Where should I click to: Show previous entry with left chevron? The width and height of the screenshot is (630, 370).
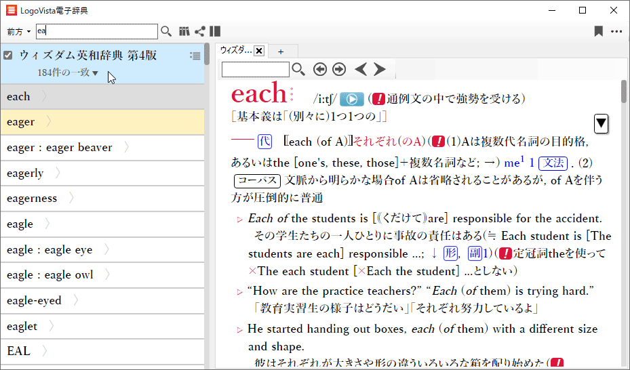(361, 69)
